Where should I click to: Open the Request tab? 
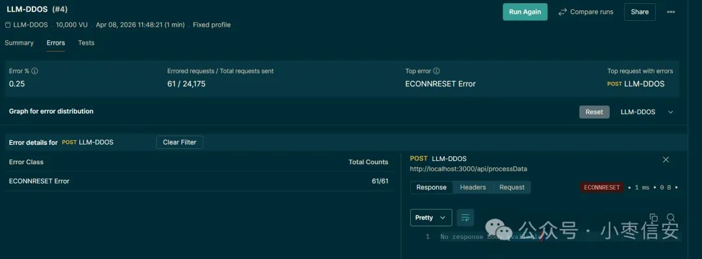[x=512, y=188]
